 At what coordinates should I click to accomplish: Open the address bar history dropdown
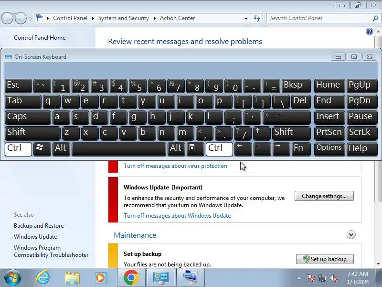click(x=246, y=18)
